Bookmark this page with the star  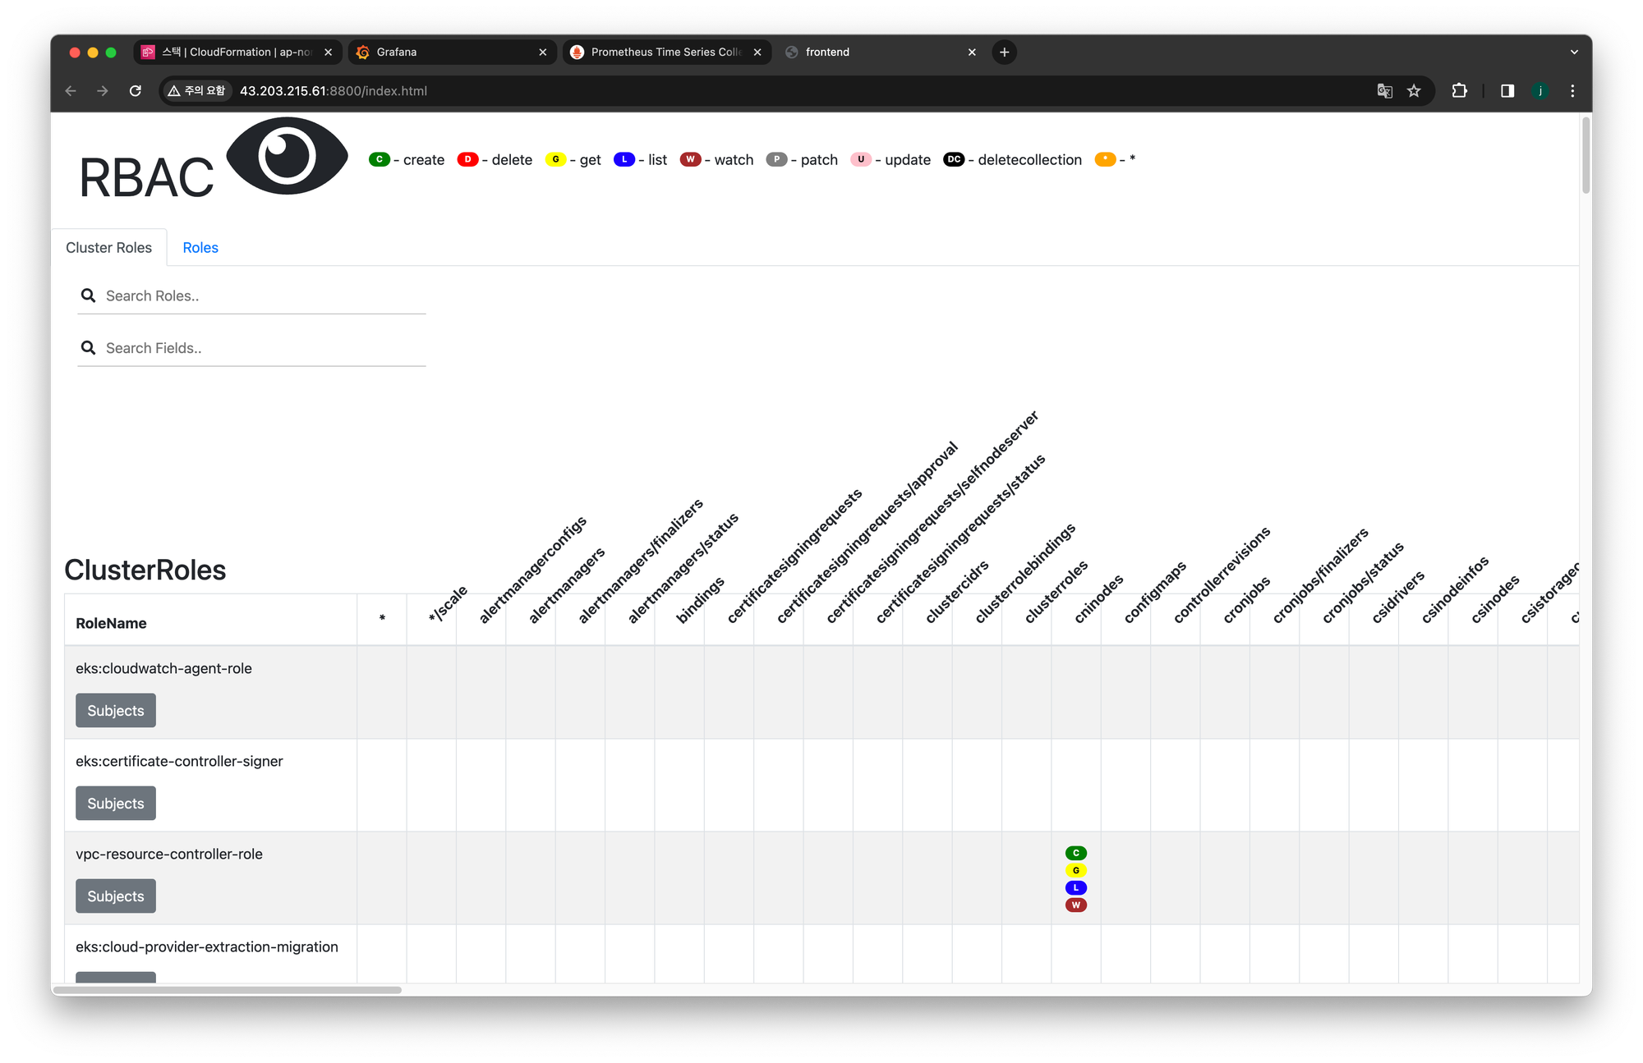click(1414, 91)
